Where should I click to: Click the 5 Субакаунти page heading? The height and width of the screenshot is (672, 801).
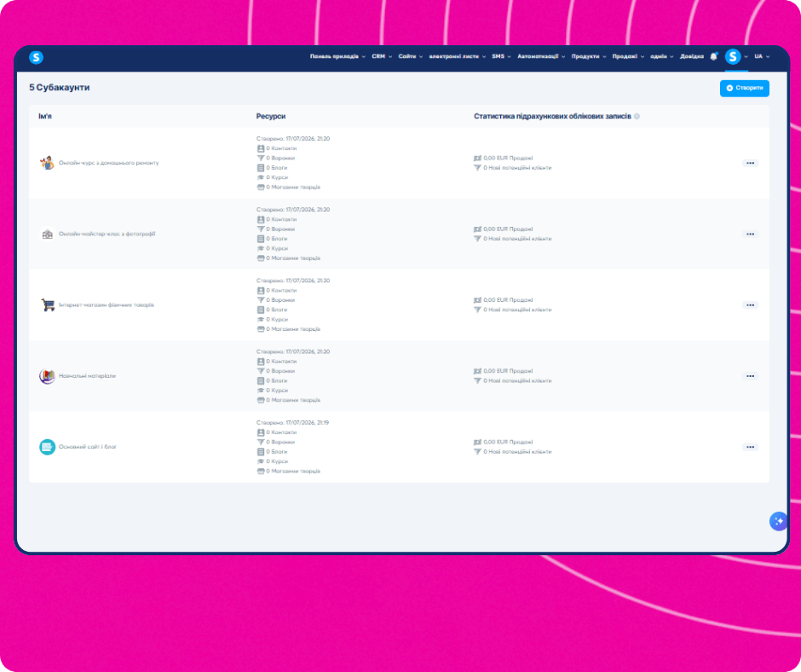point(60,88)
